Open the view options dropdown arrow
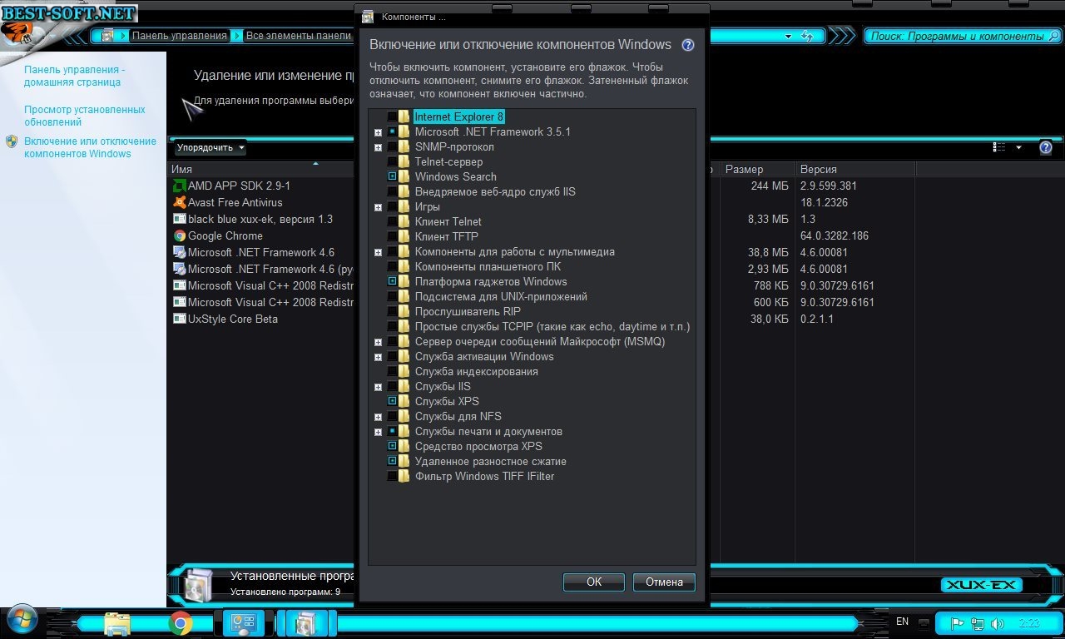The height and width of the screenshot is (639, 1065). click(1018, 148)
